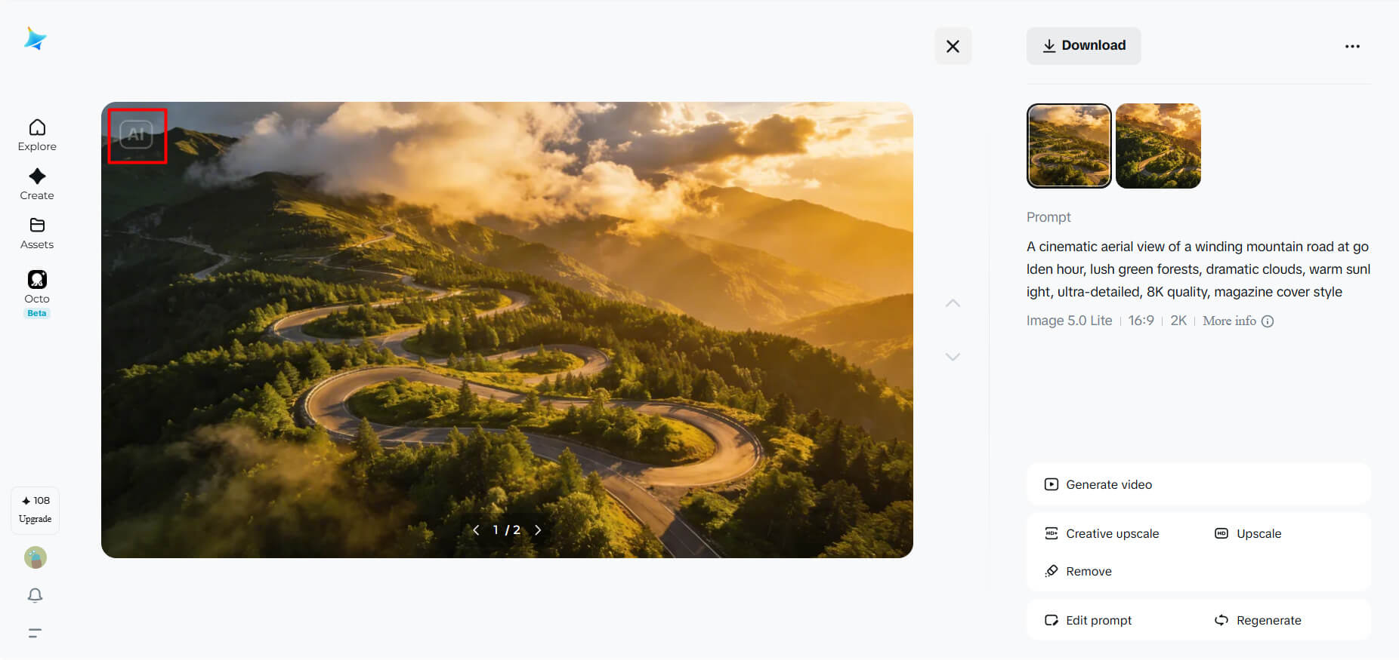Click the app logo at top left

pyautogui.click(x=35, y=38)
